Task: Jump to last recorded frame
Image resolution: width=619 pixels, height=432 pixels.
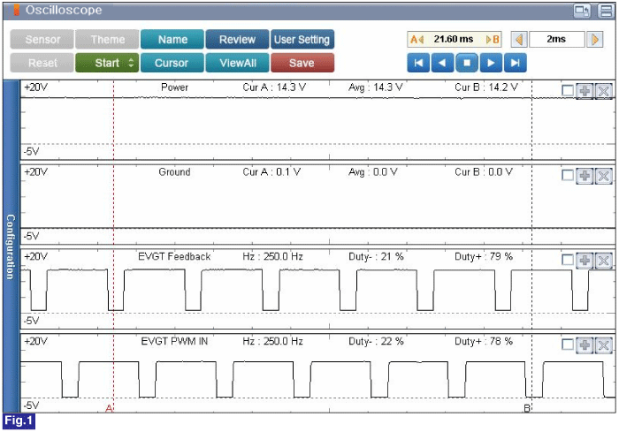Action: pyautogui.click(x=516, y=63)
